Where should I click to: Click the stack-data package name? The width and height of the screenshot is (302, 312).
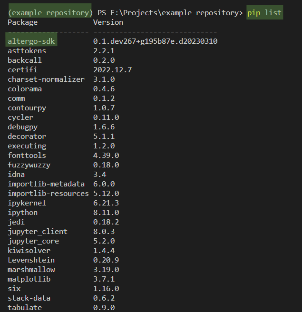[29, 298]
